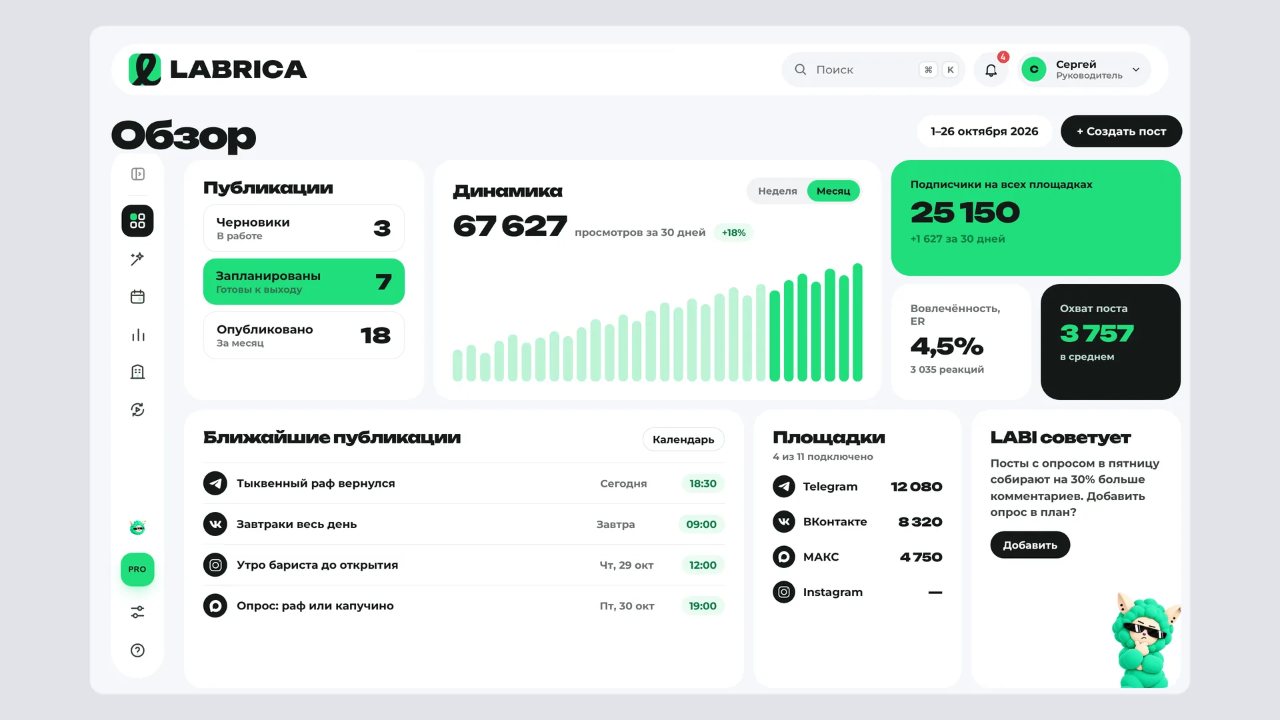Open the sync refresh icon in sidebar
Viewport: 1280px width, 720px height.
[137, 409]
